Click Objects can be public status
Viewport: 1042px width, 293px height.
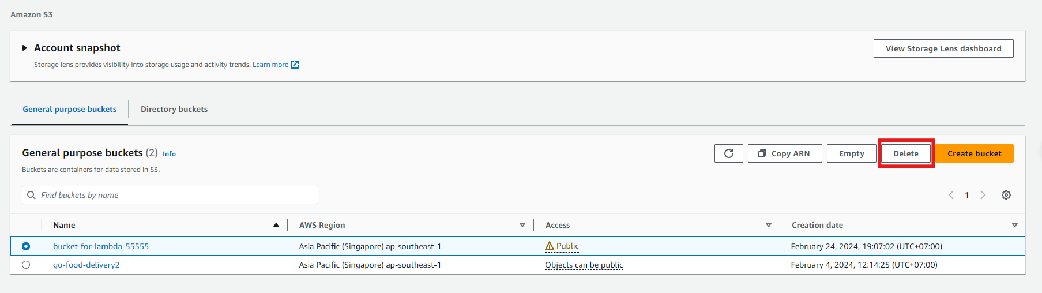[x=584, y=265]
